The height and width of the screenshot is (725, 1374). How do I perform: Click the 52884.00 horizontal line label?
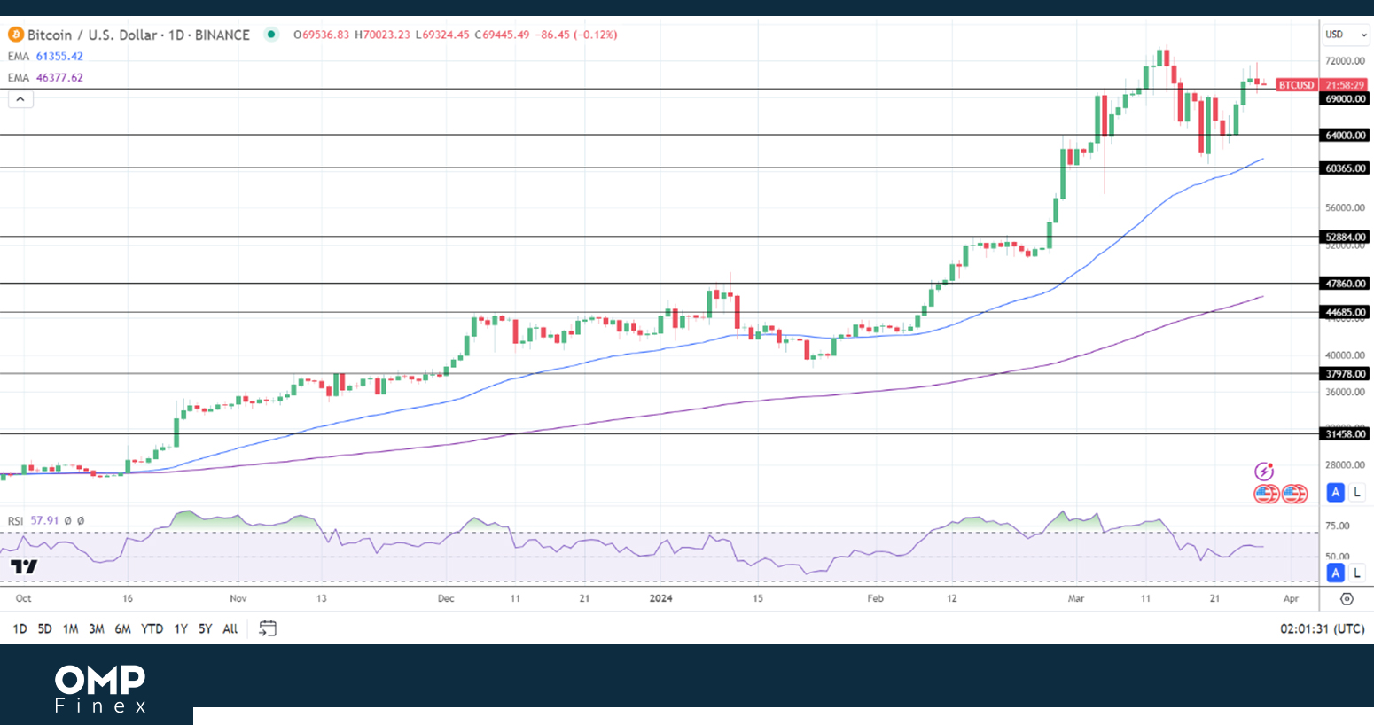coord(1345,237)
